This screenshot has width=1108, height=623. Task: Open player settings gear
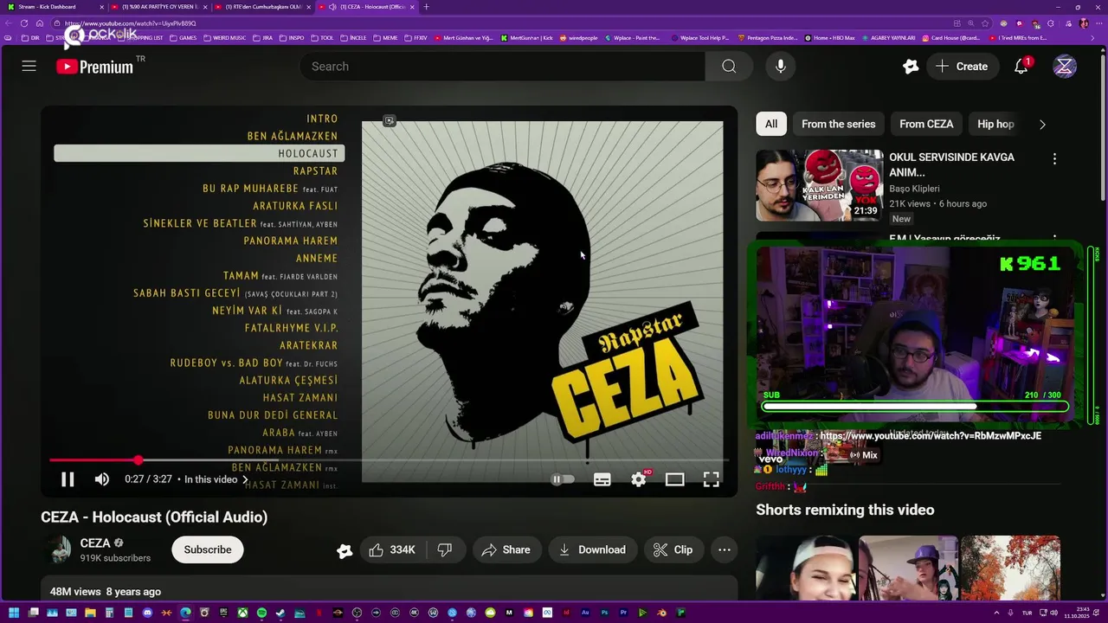tap(639, 479)
